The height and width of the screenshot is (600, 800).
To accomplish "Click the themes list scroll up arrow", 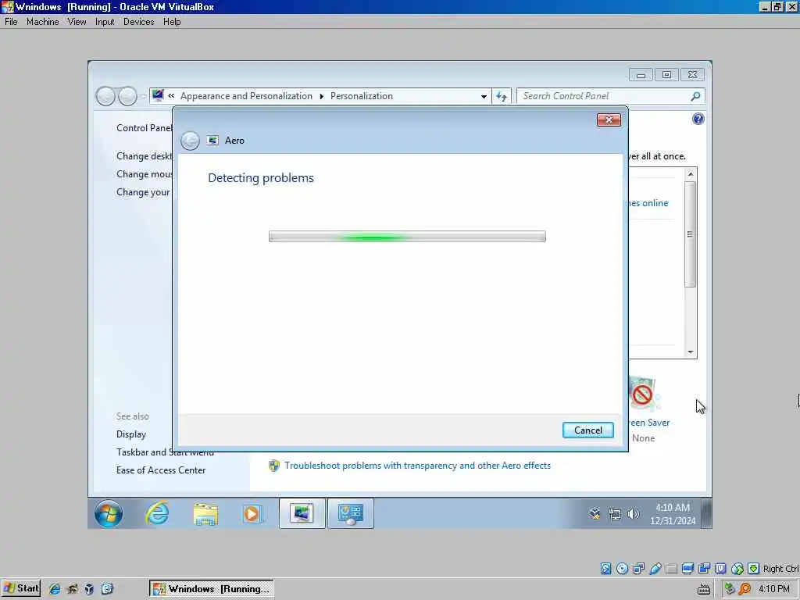I will [x=691, y=174].
